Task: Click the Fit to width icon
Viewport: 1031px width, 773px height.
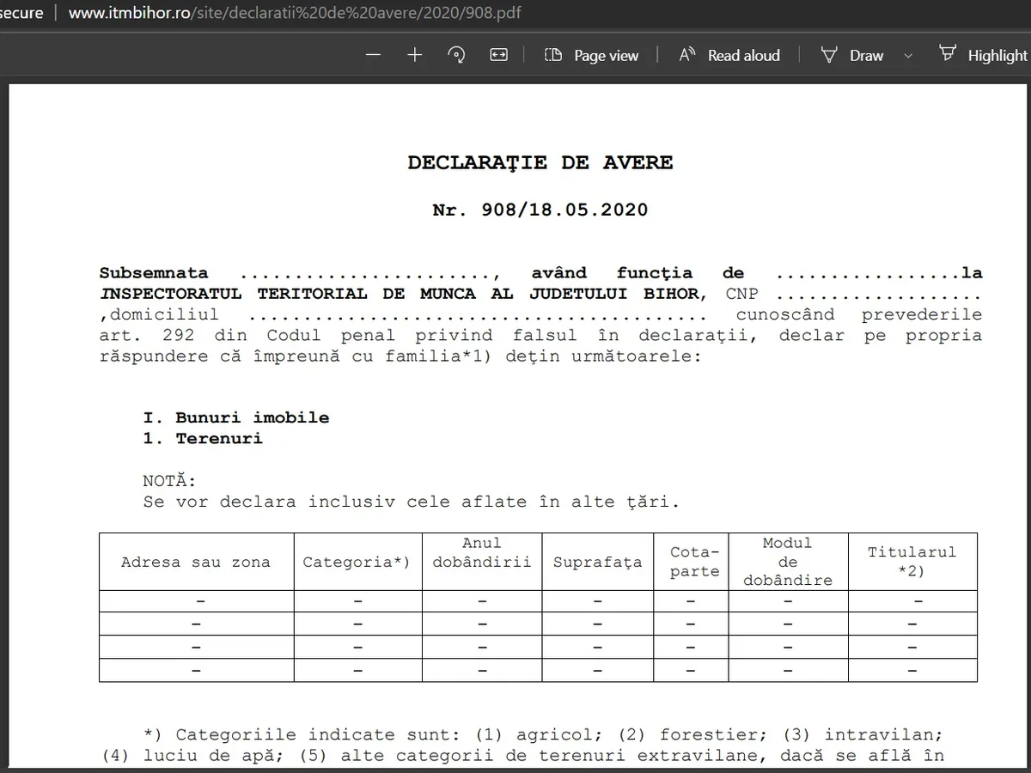Action: [x=498, y=55]
